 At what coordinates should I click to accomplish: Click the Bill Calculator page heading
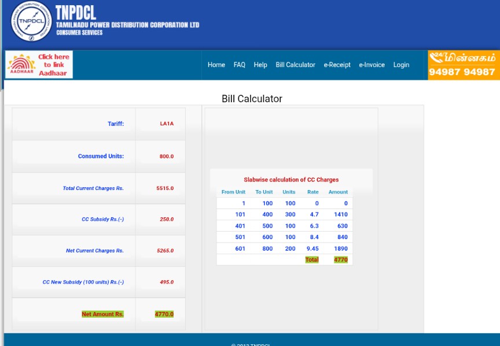pyautogui.click(x=252, y=99)
